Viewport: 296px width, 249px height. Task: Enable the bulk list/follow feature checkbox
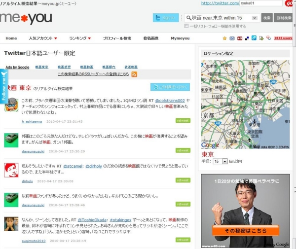coord(186,26)
